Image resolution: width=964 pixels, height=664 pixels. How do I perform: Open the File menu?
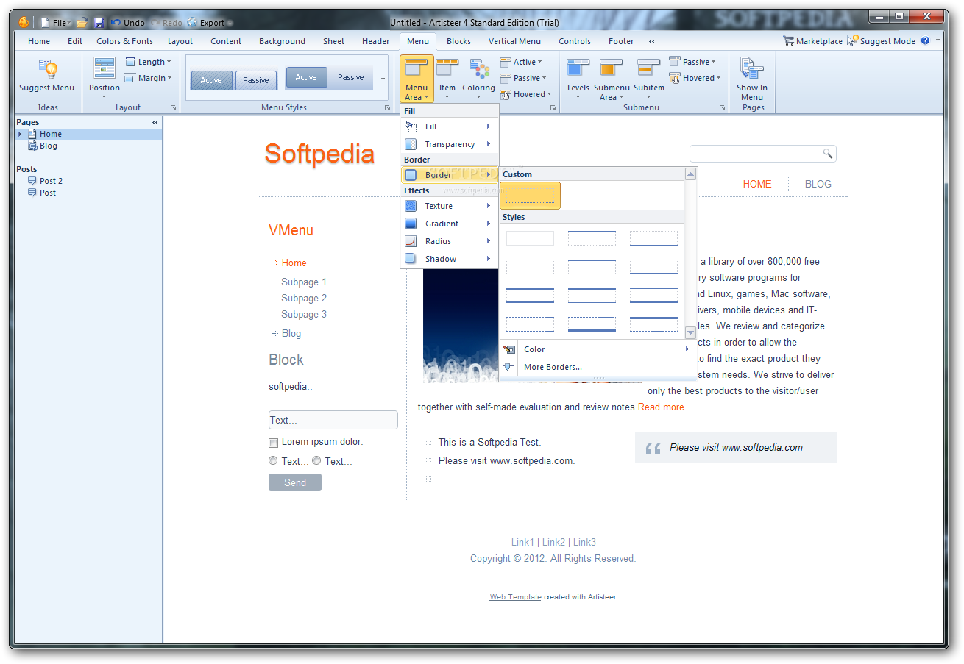coord(55,23)
